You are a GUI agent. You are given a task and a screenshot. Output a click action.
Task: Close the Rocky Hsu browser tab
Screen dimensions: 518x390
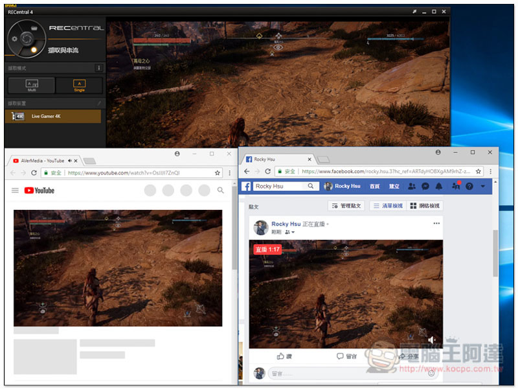(x=310, y=159)
